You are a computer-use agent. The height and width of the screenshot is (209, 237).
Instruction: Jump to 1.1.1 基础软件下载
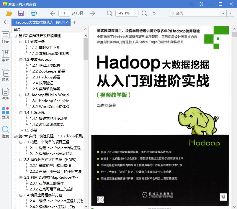45,48
